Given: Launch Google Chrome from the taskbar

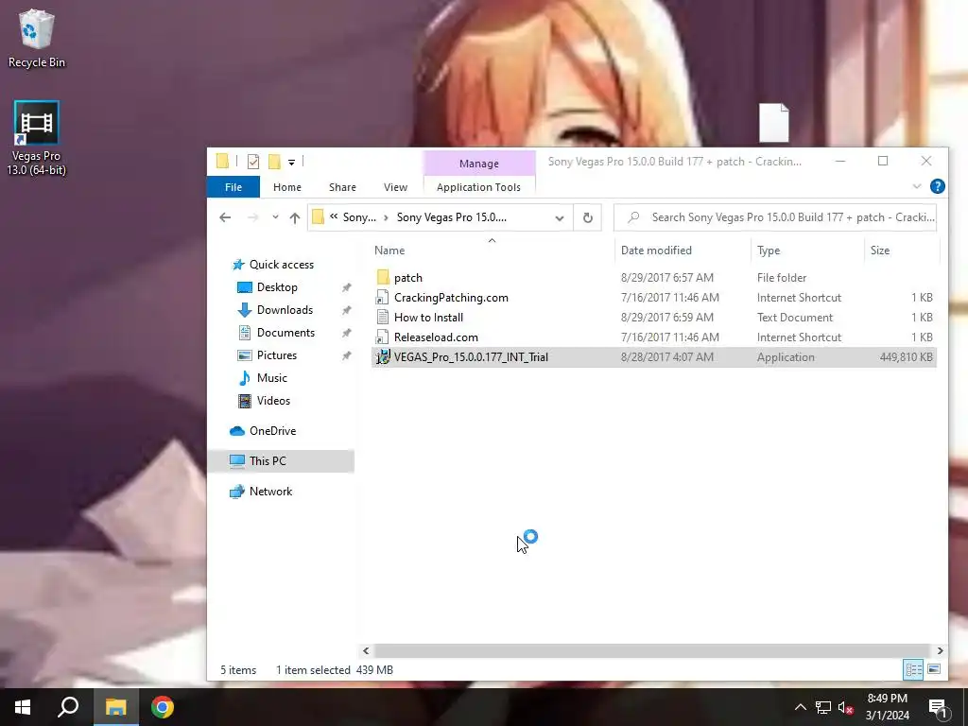Looking at the screenshot, I should (163, 707).
